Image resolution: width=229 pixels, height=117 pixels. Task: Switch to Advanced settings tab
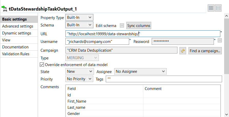pyautogui.click(x=17, y=26)
